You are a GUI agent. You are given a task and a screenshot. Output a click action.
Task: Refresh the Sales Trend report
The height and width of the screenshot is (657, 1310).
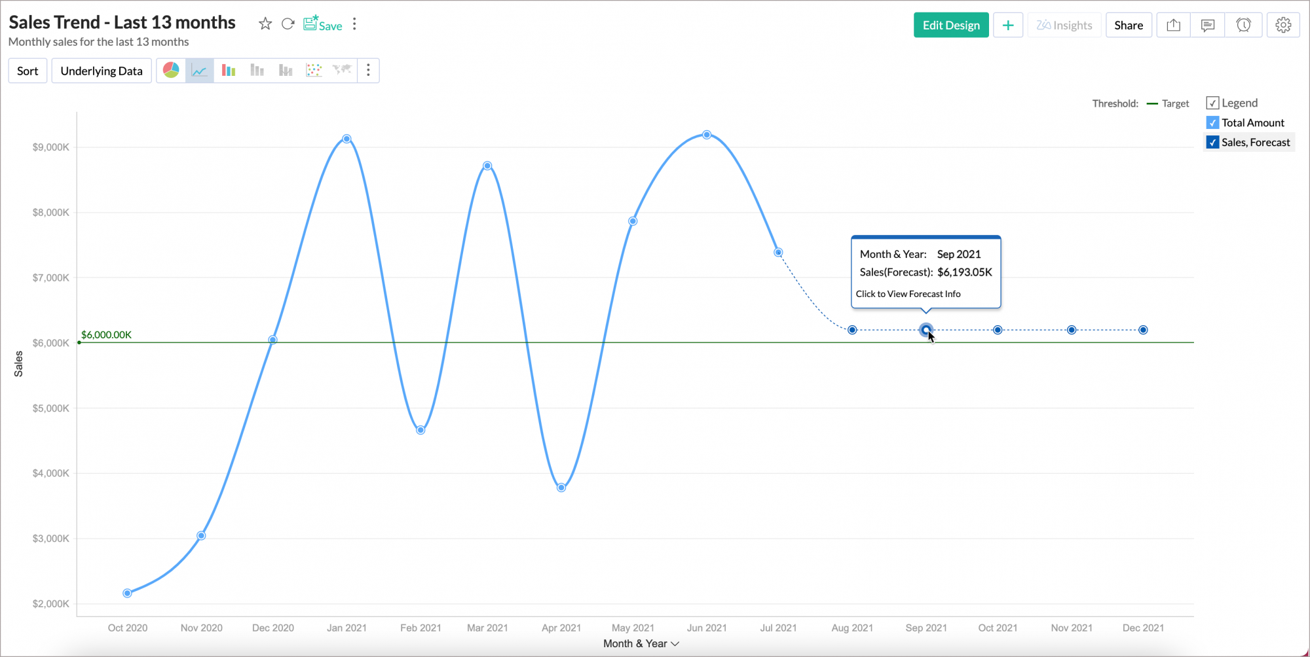[288, 24]
